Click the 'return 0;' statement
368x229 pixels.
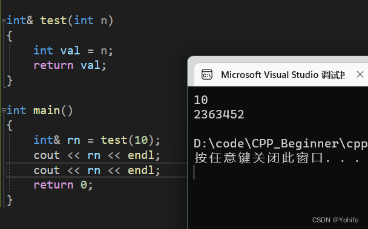pyautogui.click(x=64, y=185)
